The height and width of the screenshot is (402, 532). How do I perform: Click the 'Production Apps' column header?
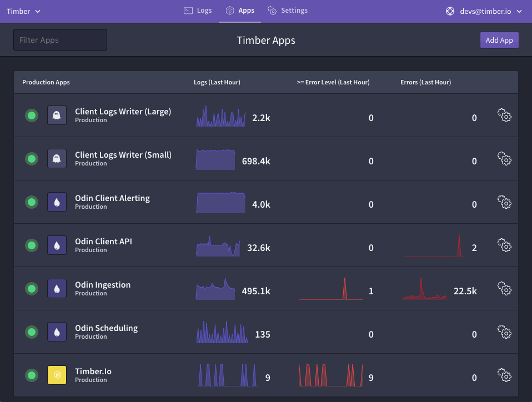46,82
